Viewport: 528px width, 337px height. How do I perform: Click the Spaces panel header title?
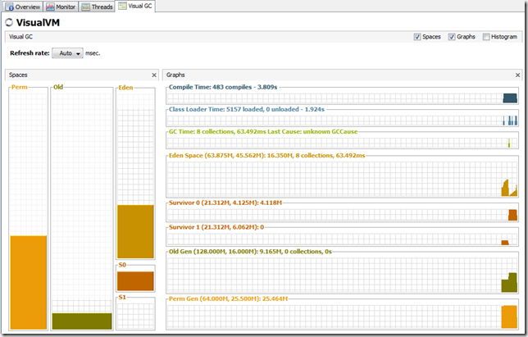point(18,75)
